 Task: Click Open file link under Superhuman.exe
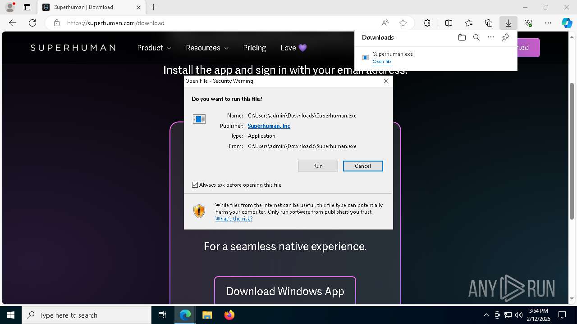(x=382, y=62)
